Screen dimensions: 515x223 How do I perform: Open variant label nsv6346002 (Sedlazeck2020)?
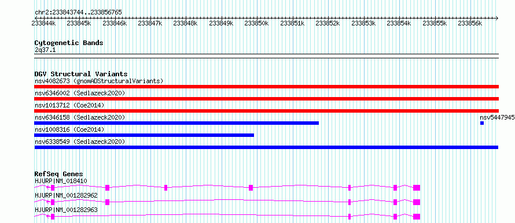[80, 93]
